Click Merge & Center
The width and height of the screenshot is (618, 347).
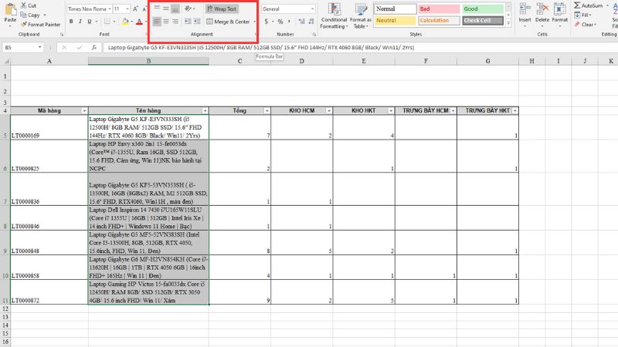(228, 22)
